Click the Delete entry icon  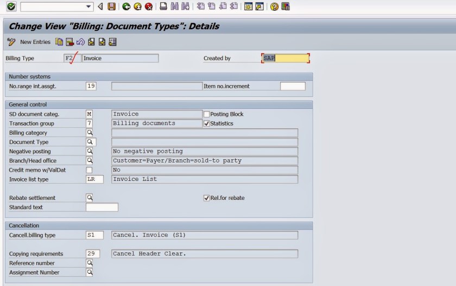coord(69,42)
